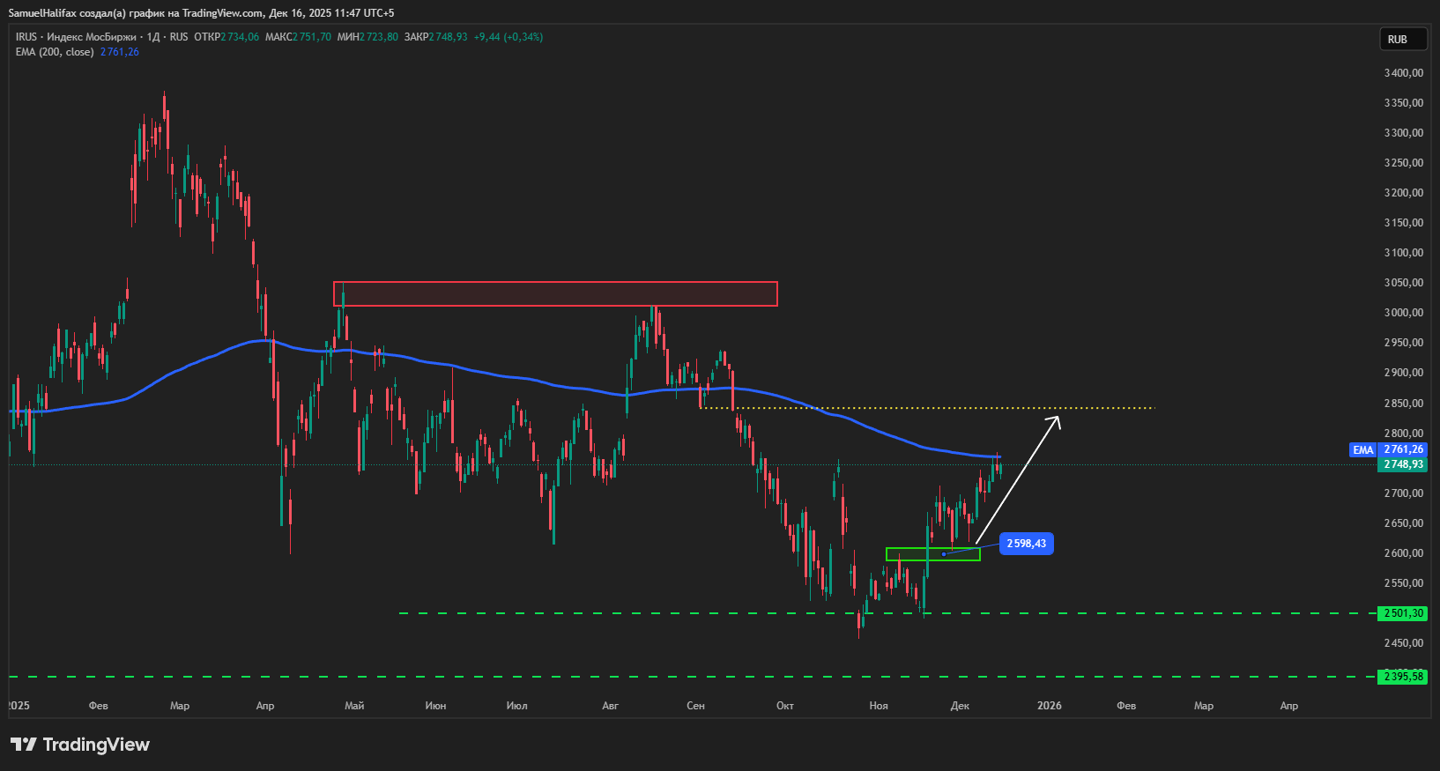Open the RUB currency selector
The width and height of the screenshot is (1440, 771).
[1403, 40]
